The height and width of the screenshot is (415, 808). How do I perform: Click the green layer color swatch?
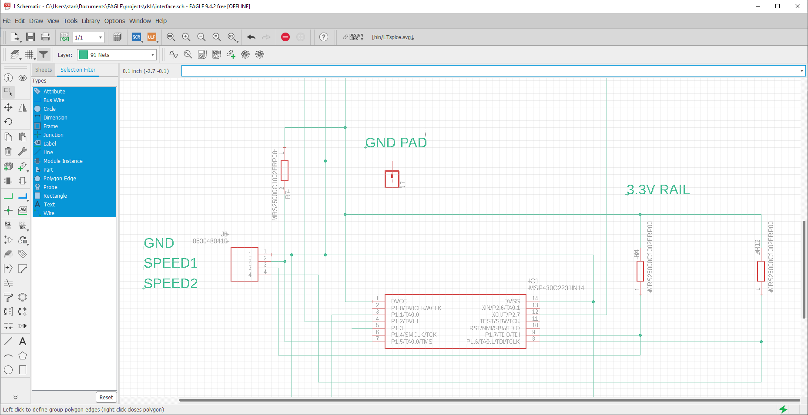click(84, 55)
